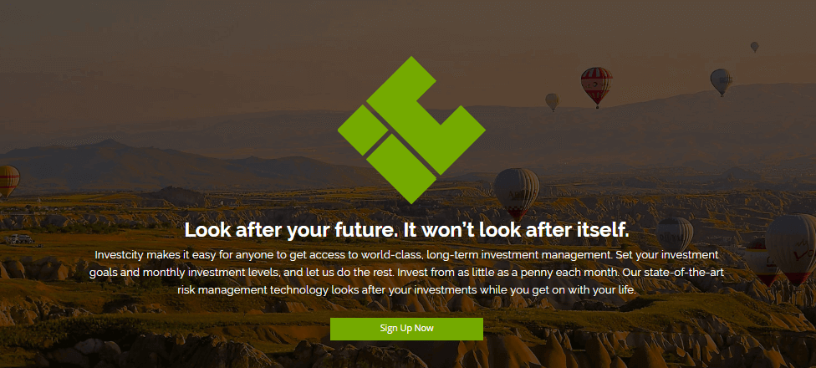Click the large white balloon at the right edge
Viewport: 816px width, 368px height.
[791, 248]
